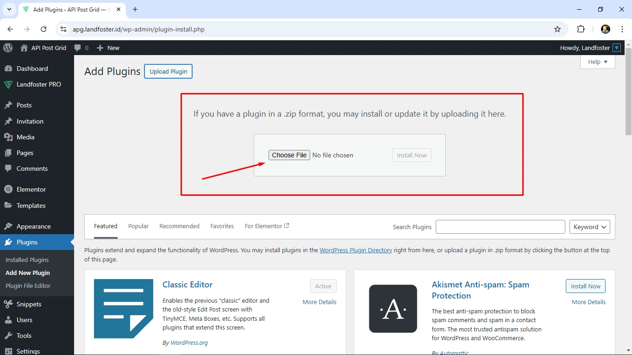Image resolution: width=632 pixels, height=355 pixels.
Task: Open WordPress Plugin Directory link
Action: click(x=356, y=250)
